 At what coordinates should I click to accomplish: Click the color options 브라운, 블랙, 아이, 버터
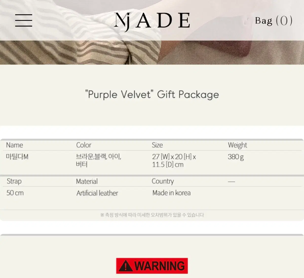99,160
